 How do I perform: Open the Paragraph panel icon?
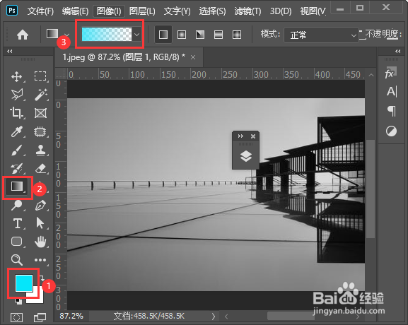392,111
